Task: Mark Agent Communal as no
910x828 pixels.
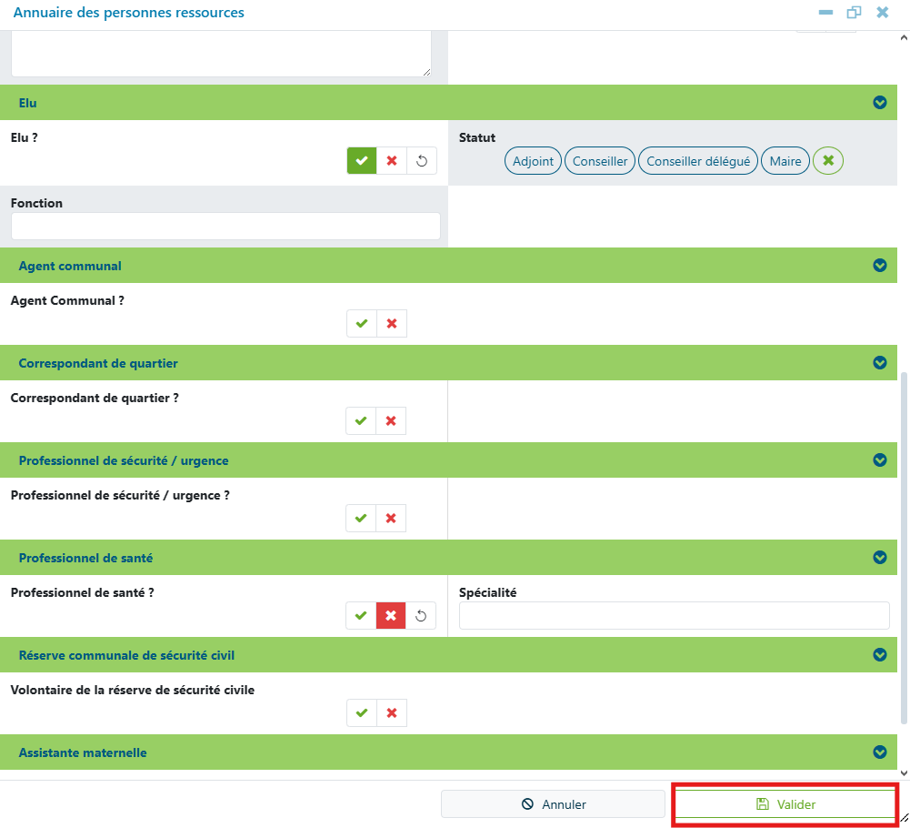Action: (x=392, y=324)
